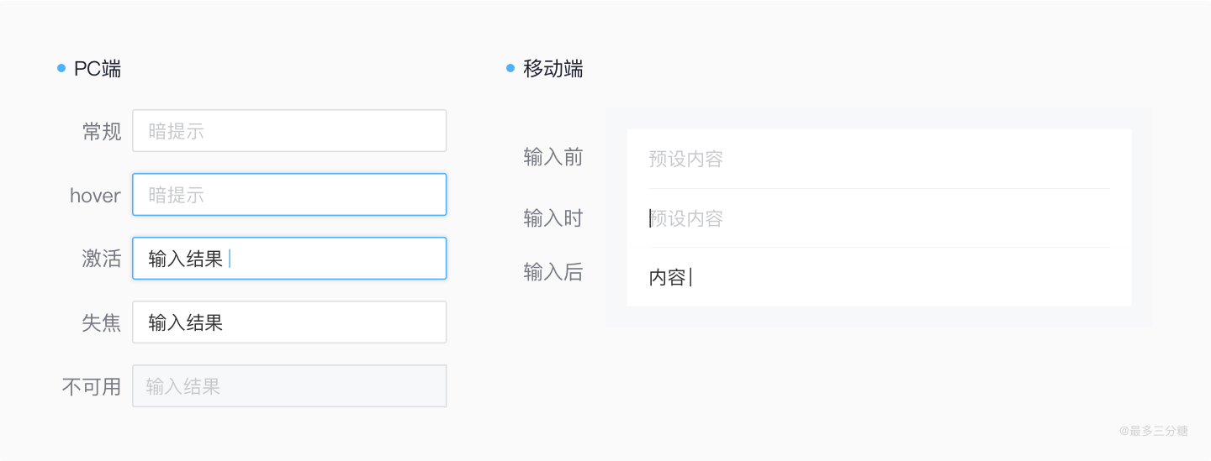
Task: Select the 激活 label
Action: point(102,259)
